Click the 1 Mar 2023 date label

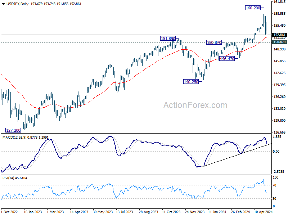point(55,212)
